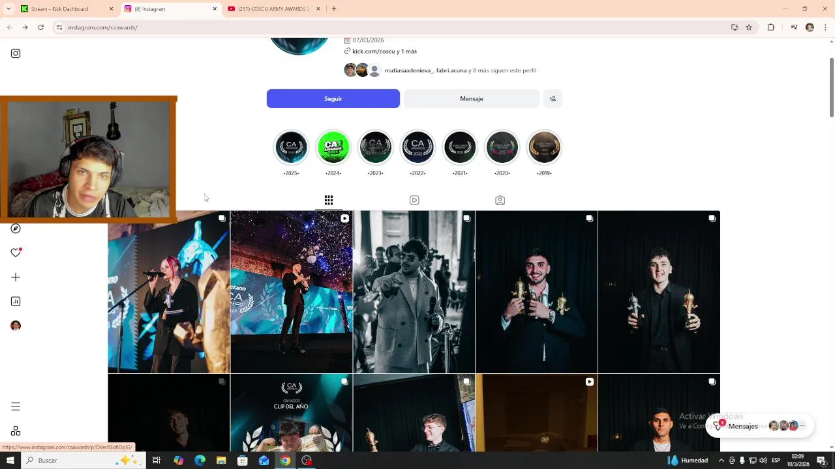
Task: Switch to the tagged photos tab
Action: coord(500,200)
